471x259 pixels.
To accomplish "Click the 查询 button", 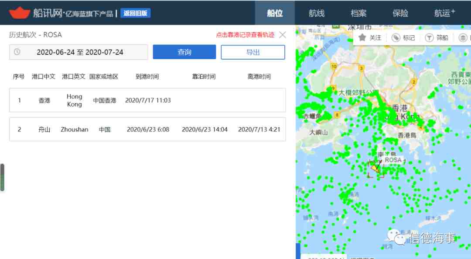I will click(184, 52).
